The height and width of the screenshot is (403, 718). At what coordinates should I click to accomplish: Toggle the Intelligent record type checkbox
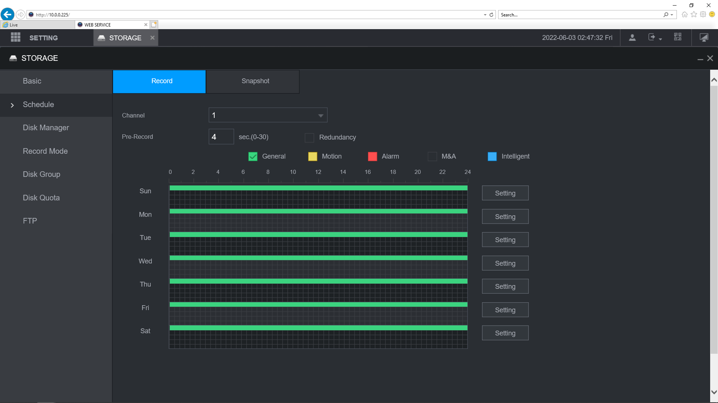tap(492, 156)
